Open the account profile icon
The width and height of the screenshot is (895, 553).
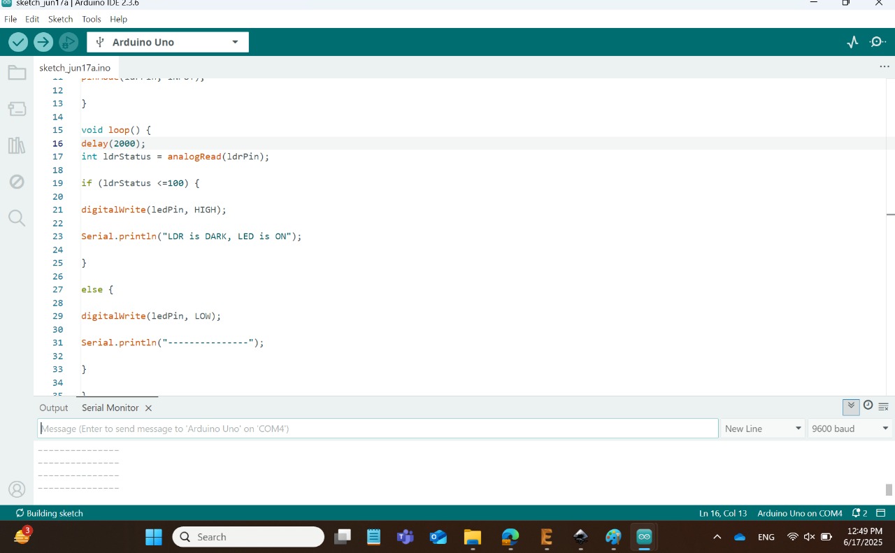pos(17,489)
